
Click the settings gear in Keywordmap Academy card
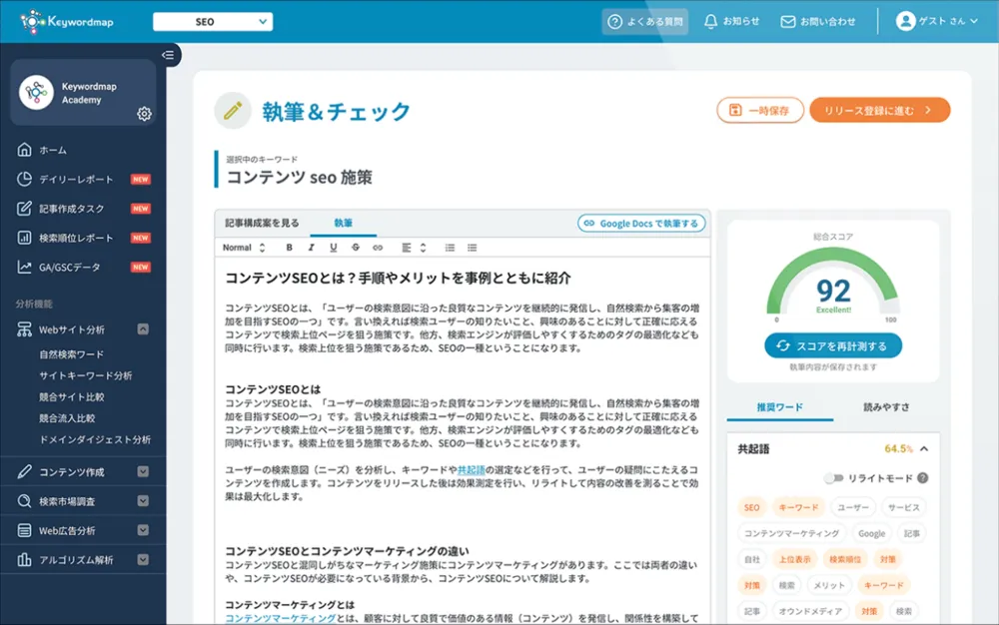click(x=144, y=114)
